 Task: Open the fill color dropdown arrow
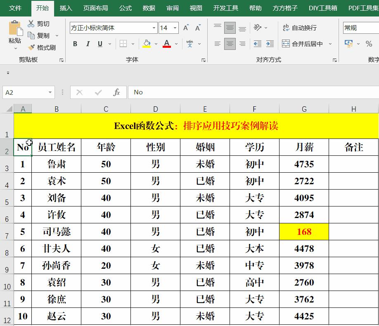156,44
